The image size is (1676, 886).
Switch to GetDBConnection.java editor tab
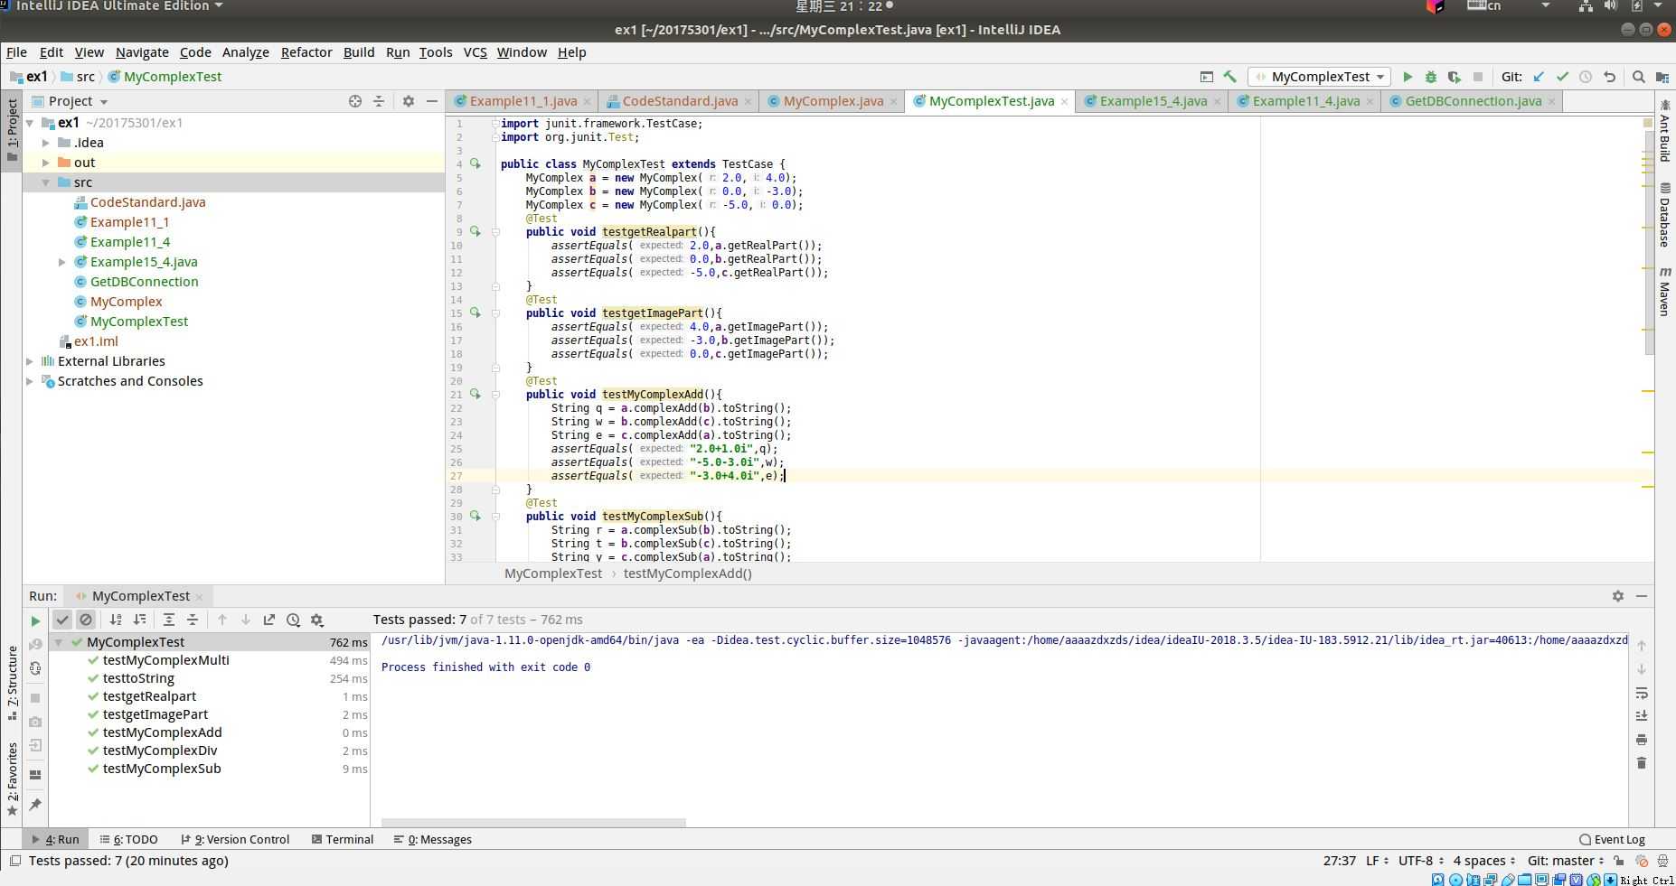(1473, 101)
